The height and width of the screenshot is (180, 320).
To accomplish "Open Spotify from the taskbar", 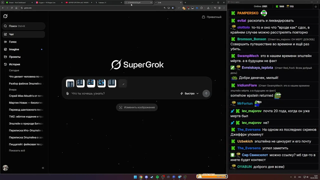I will pos(157,177).
